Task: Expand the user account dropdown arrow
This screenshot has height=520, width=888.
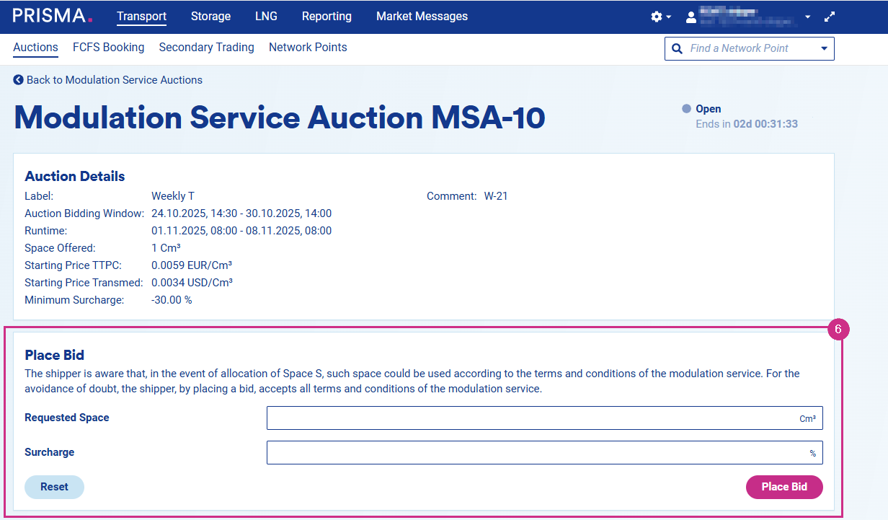Action: click(x=807, y=17)
